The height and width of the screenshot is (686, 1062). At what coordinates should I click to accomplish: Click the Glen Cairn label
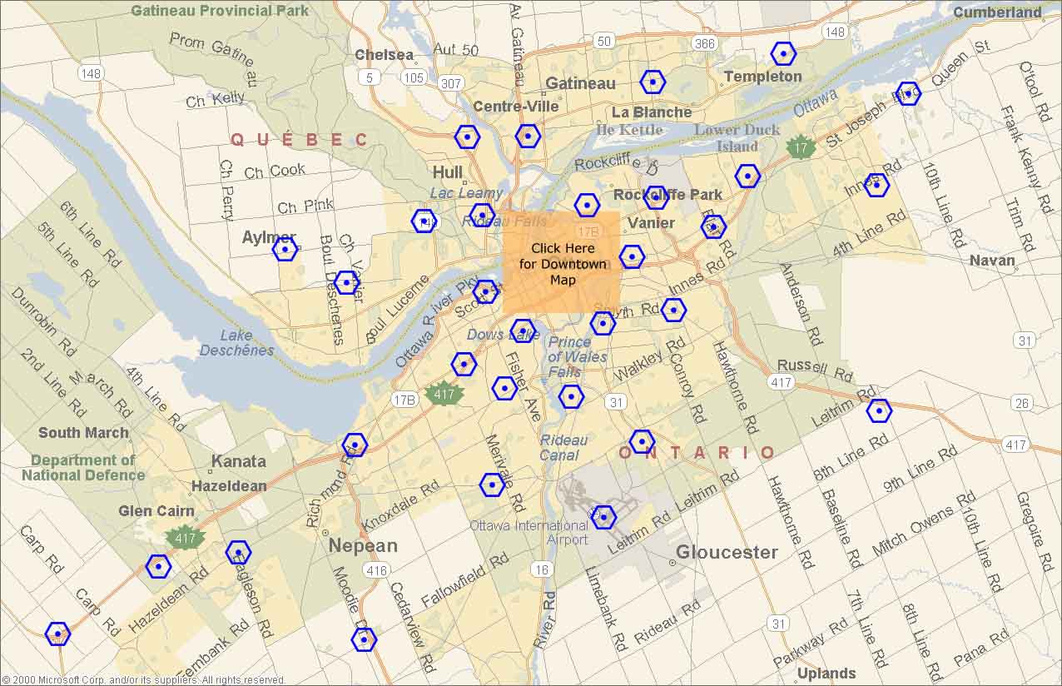156,511
